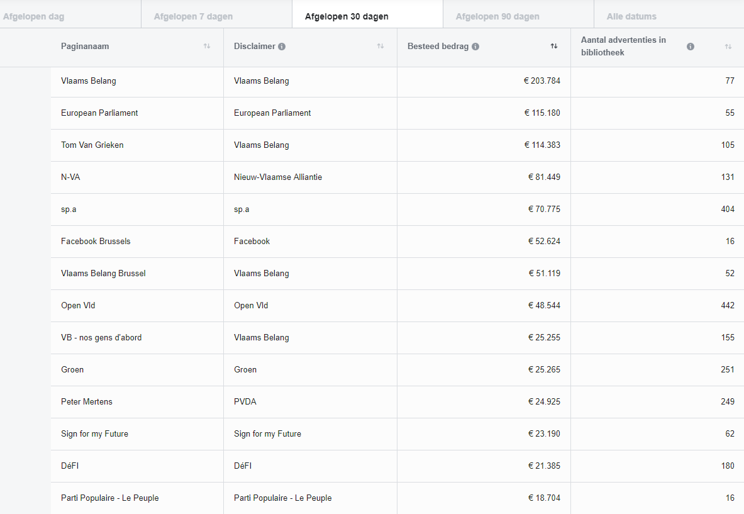Select amount € 21.385
Screen dimensions: 744x514
tap(544, 466)
